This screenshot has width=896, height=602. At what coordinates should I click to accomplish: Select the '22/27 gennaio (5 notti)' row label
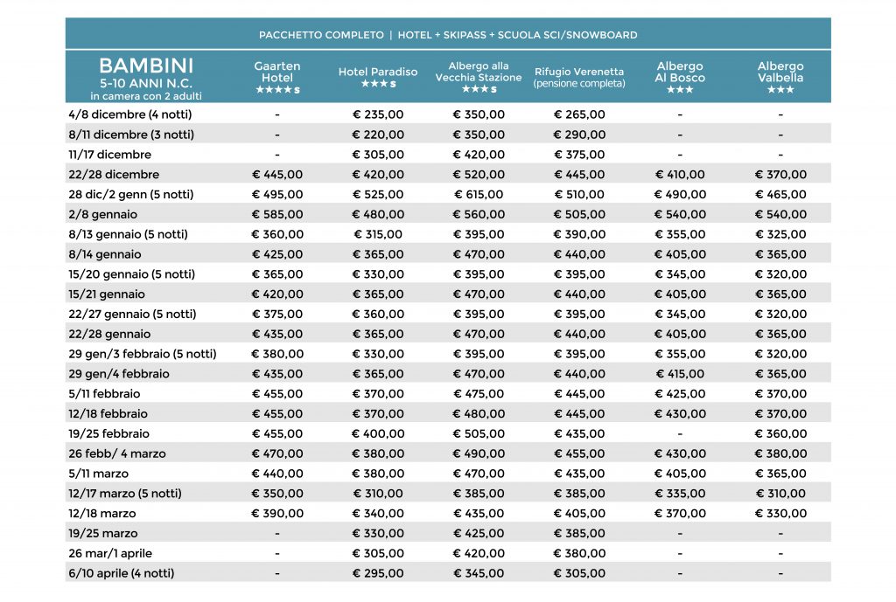[133, 315]
